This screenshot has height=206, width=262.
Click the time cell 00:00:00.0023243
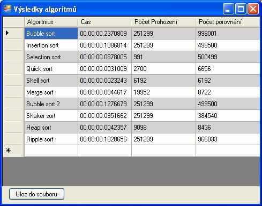pos(104,81)
